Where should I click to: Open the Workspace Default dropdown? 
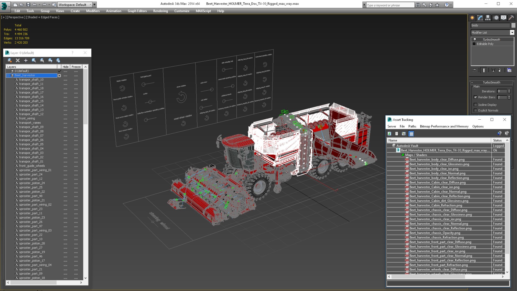(75, 5)
